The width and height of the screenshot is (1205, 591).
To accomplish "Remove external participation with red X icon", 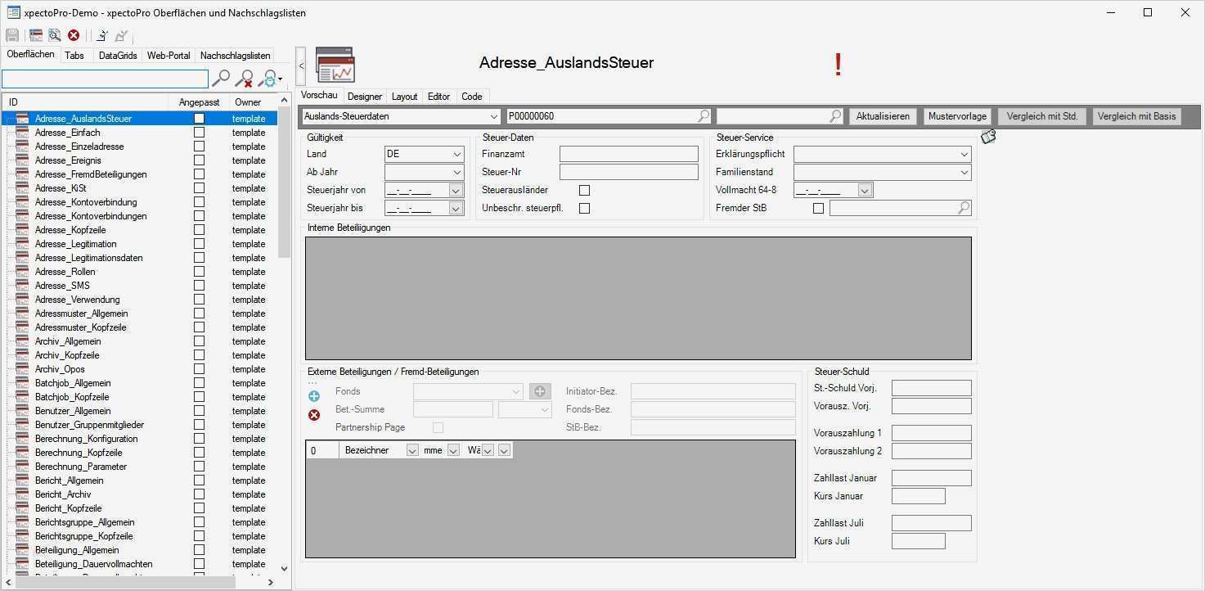I will point(314,415).
